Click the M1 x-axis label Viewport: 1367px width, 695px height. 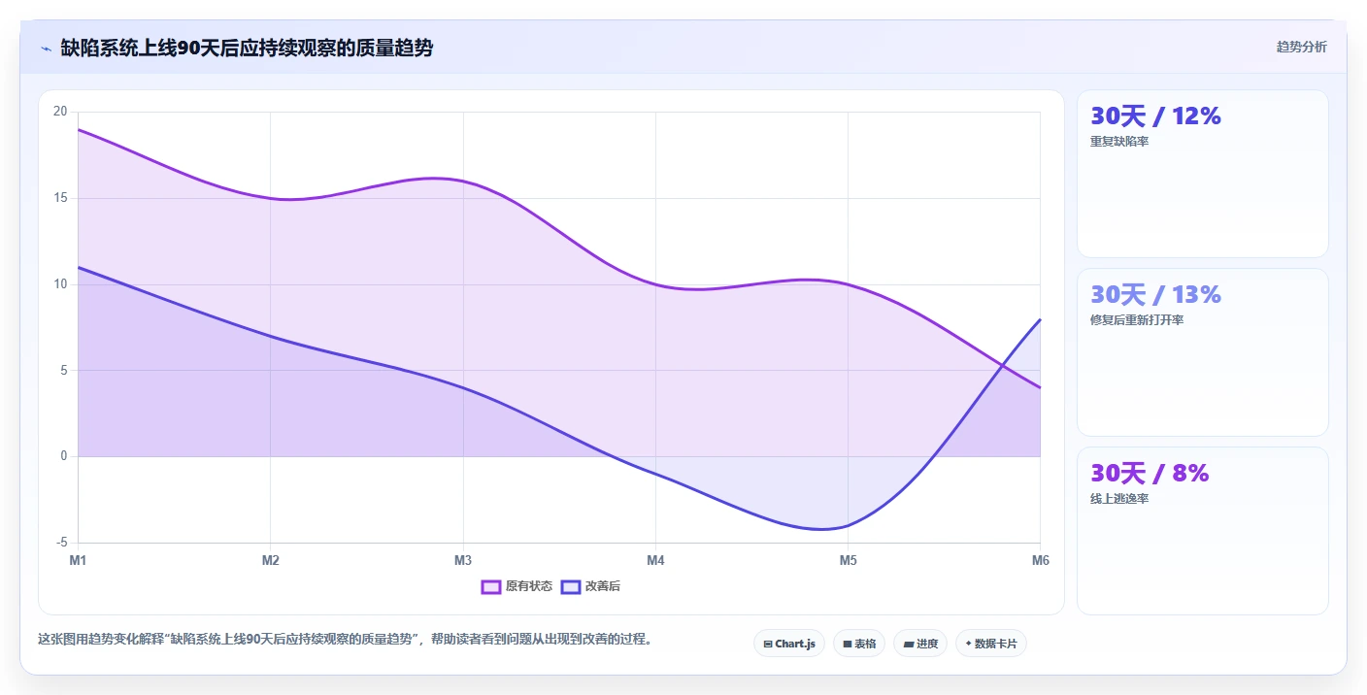[x=78, y=560]
